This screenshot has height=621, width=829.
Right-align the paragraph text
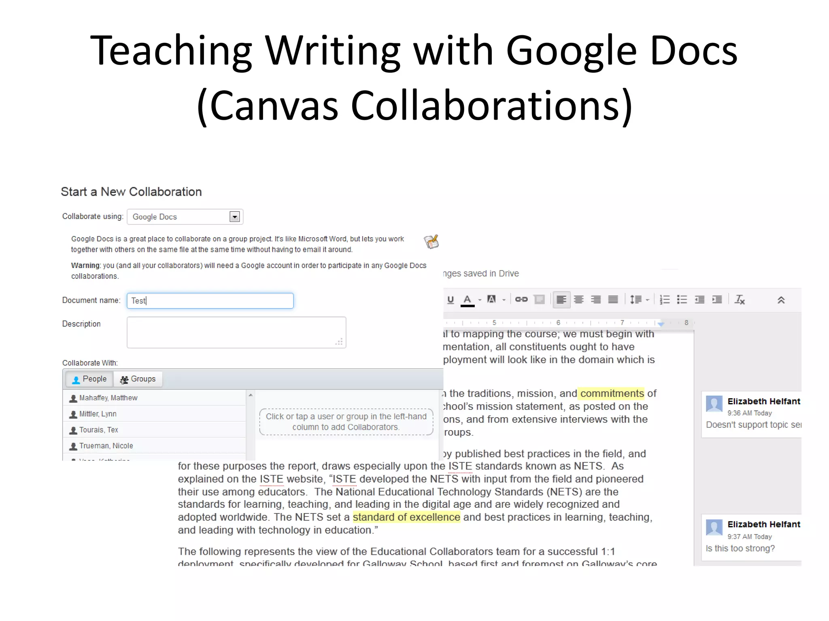tap(596, 300)
